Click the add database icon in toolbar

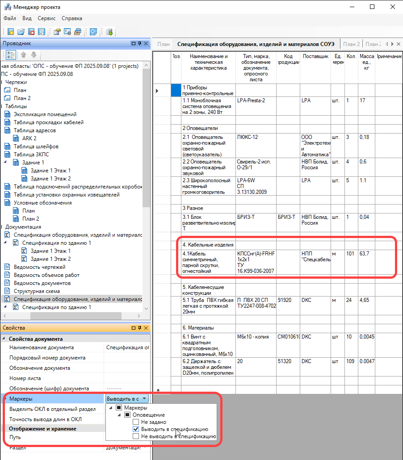(x=109, y=32)
